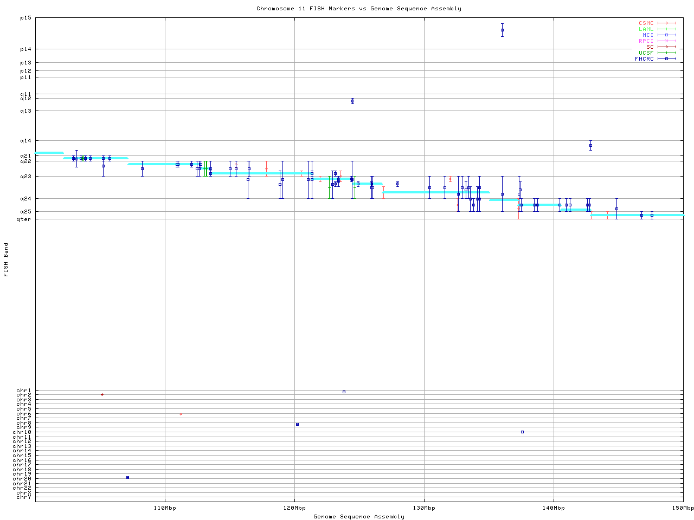This screenshot has height=520, width=694.
Task: Click the 120Mbp x-axis tick label
Action: (294, 508)
